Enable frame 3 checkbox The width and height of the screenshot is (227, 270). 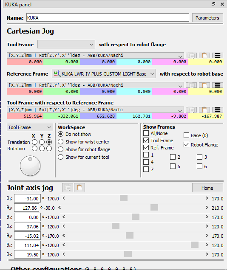pyautogui.click(x=199, y=157)
